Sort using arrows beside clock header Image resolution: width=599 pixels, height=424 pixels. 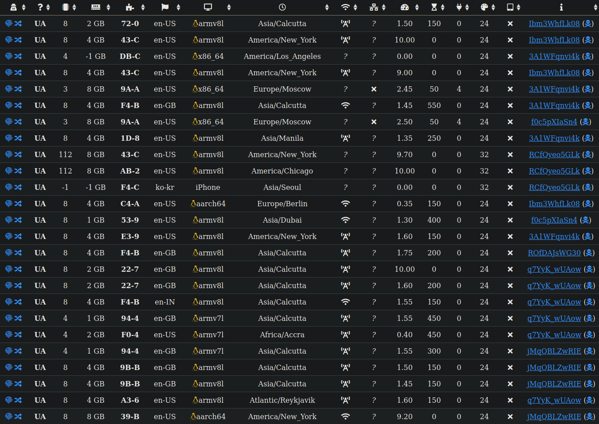327,7
